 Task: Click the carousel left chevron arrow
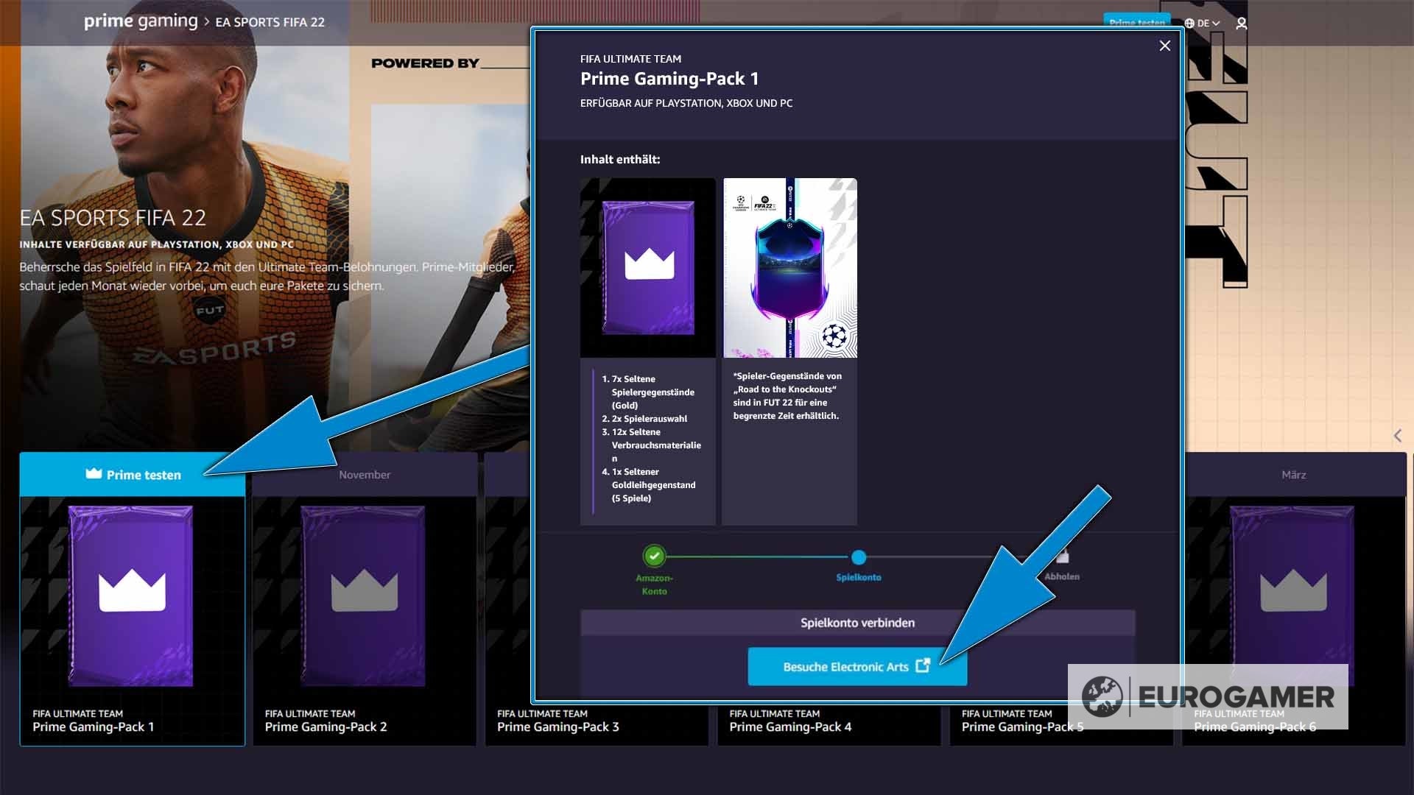[1397, 436]
